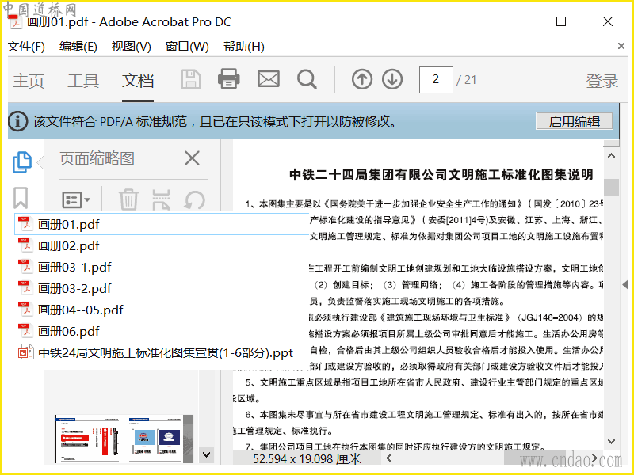Minimize the Acrobat window

point(515,21)
